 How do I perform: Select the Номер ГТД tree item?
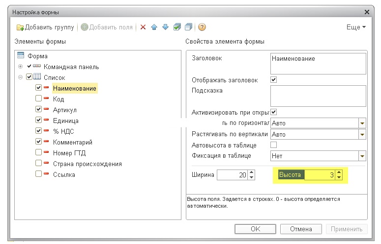(x=69, y=153)
